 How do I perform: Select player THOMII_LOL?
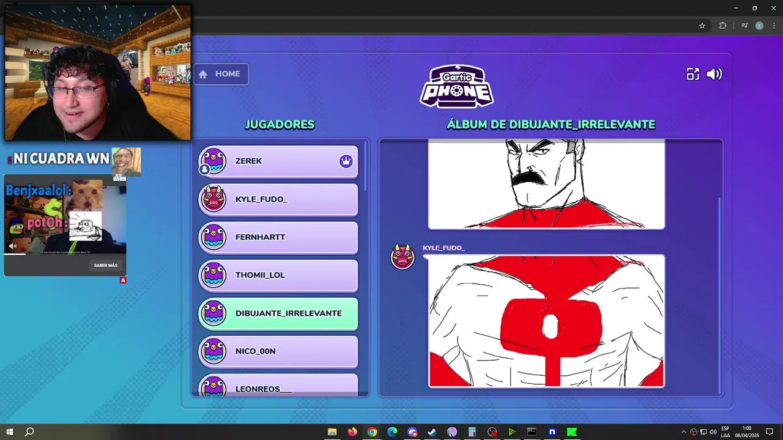(278, 275)
